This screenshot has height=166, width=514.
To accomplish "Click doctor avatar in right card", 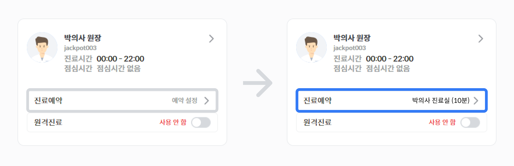I will [311, 48].
